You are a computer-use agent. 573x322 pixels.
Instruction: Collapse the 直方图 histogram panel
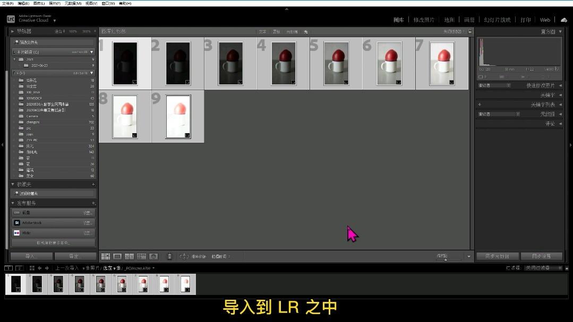(x=561, y=31)
